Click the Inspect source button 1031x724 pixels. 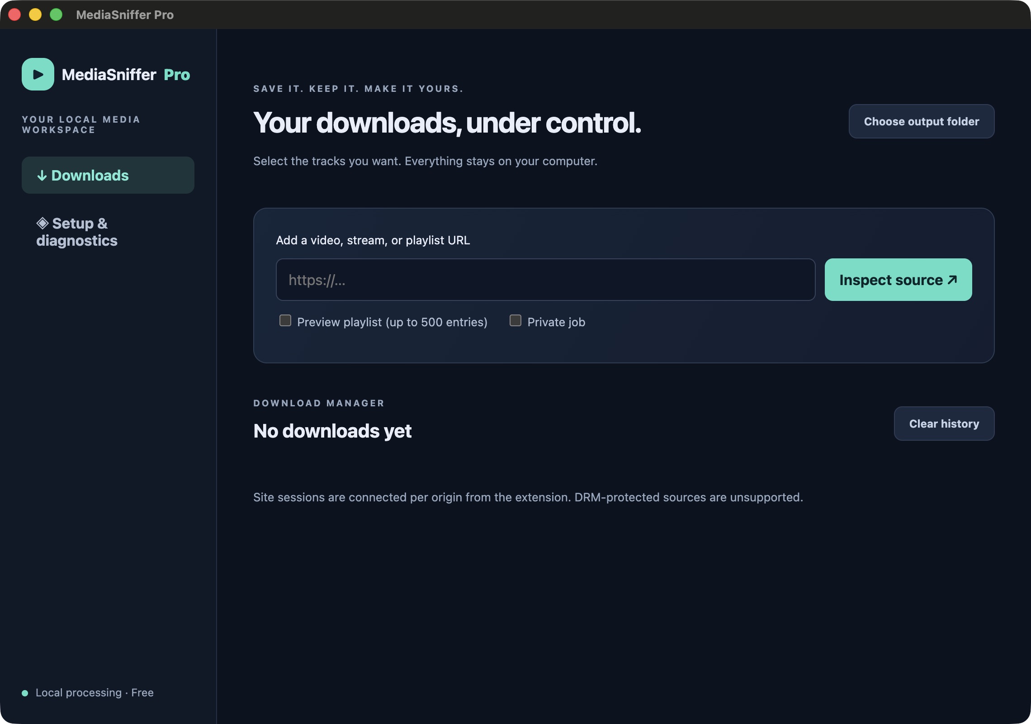[898, 280]
